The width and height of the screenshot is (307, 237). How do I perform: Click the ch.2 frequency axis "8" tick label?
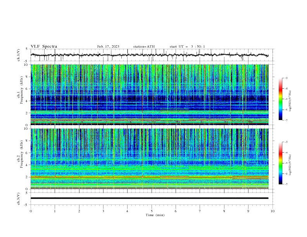tap(27, 141)
